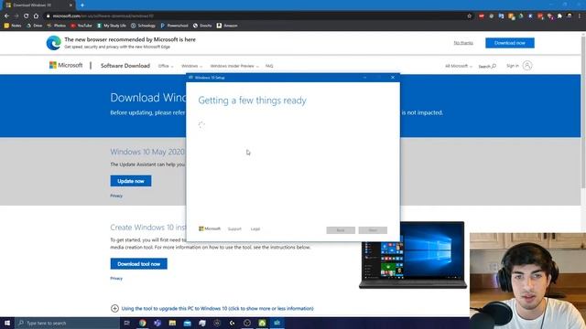Open the Drive bookmark
This screenshot has width=586, height=329.
click(35, 26)
